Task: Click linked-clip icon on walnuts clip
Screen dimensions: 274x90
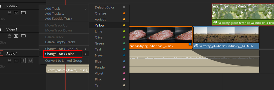Action: [x=215, y=22]
